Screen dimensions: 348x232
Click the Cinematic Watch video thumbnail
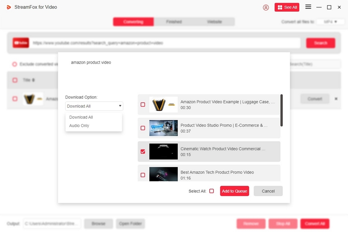click(x=164, y=151)
